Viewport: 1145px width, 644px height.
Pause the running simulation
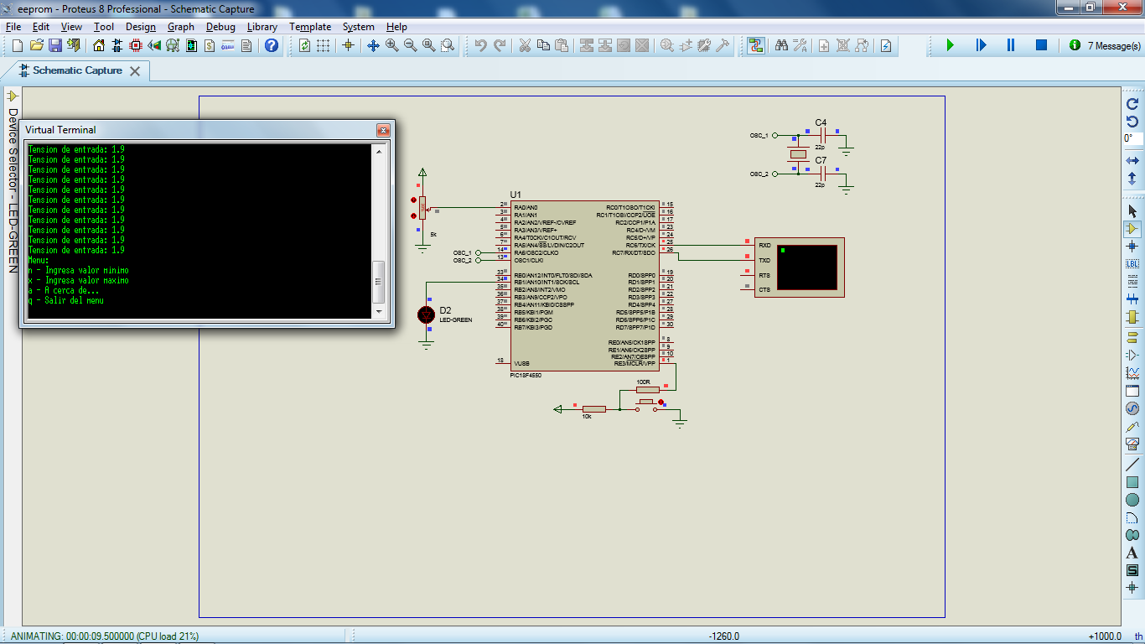point(1011,45)
